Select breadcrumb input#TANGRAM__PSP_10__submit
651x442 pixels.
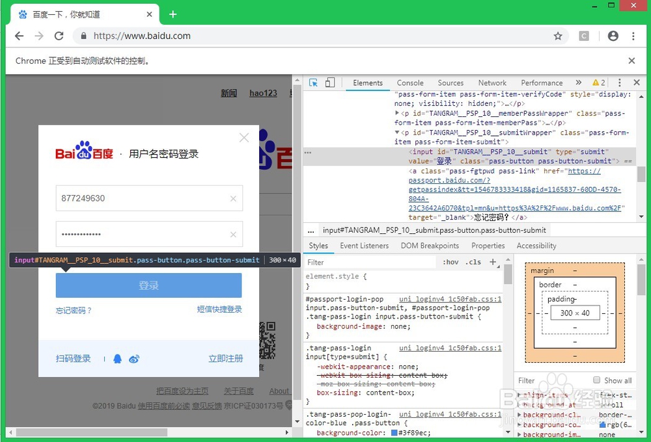434,231
